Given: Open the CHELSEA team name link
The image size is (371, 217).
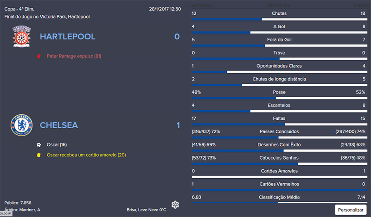Looking at the screenshot, I should 59,125.
